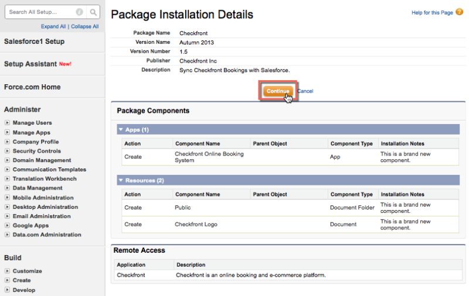Expand the Develop arrow under Build
This screenshot has height=296, width=469.
click(x=7, y=290)
